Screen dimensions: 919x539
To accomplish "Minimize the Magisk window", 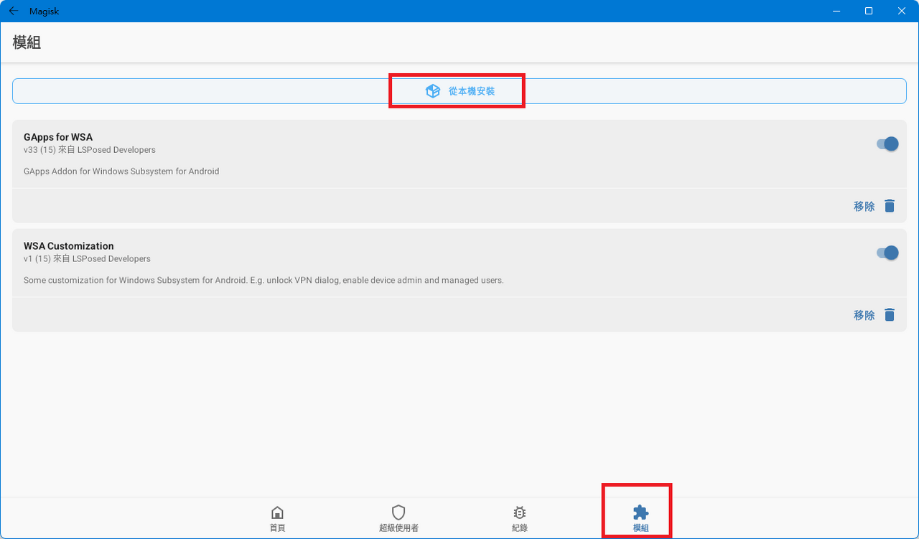I will tap(836, 11).
